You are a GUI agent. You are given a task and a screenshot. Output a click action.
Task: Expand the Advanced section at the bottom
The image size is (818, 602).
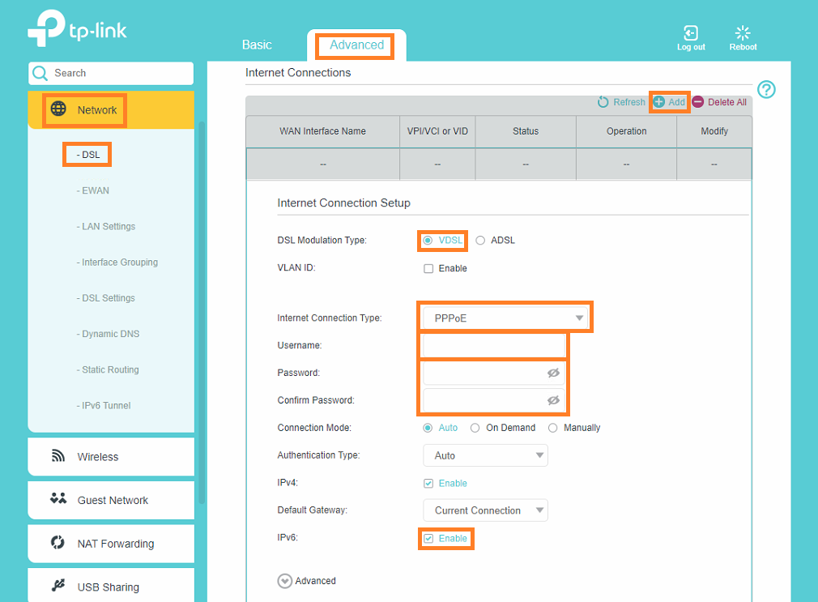click(284, 580)
